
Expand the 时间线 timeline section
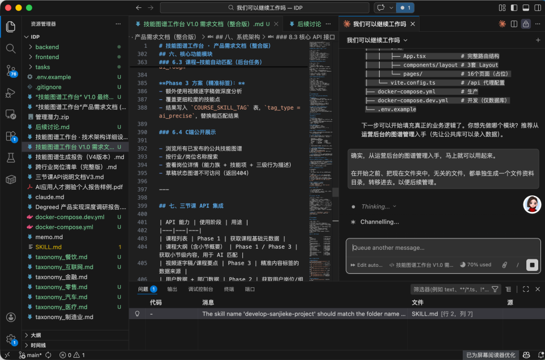click(38, 345)
